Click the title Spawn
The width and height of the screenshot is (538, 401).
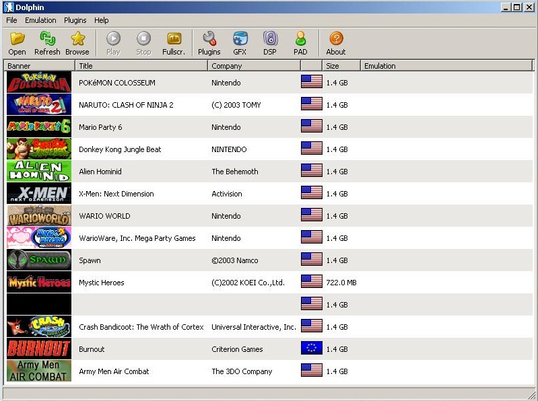90,261
